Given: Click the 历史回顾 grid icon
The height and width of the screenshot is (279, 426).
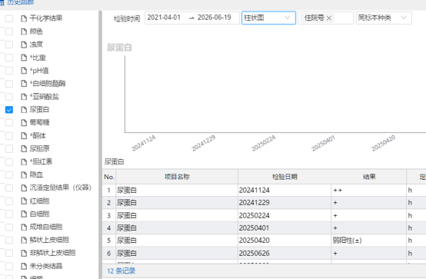Looking at the screenshot, I should [2, 3].
